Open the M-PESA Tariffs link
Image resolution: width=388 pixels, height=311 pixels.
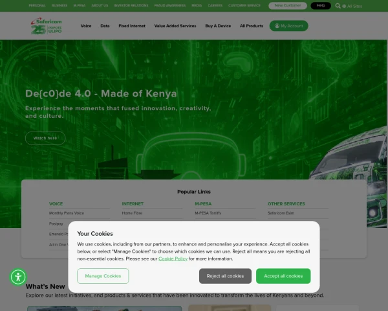pyautogui.click(x=208, y=213)
